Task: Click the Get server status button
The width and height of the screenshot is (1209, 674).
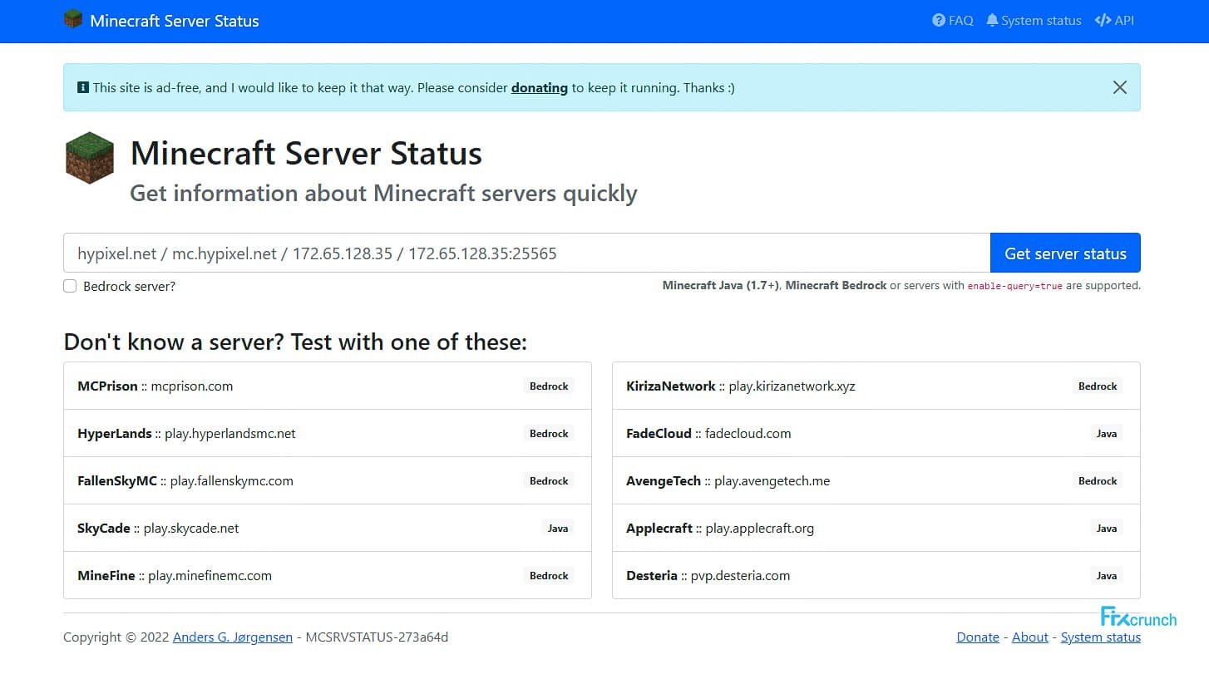Action: 1065,253
